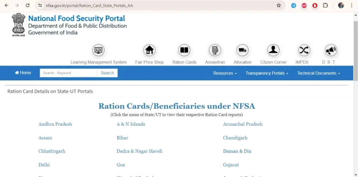This screenshot has width=358, height=177.
Task: Click the National Food Security Portal title
Action: point(77,18)
